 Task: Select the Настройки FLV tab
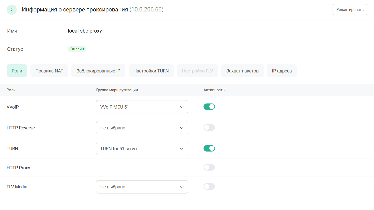coord(197,71)
